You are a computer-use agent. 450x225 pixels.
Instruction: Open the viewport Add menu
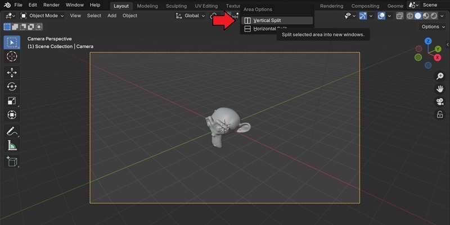[x=112, y=16]
